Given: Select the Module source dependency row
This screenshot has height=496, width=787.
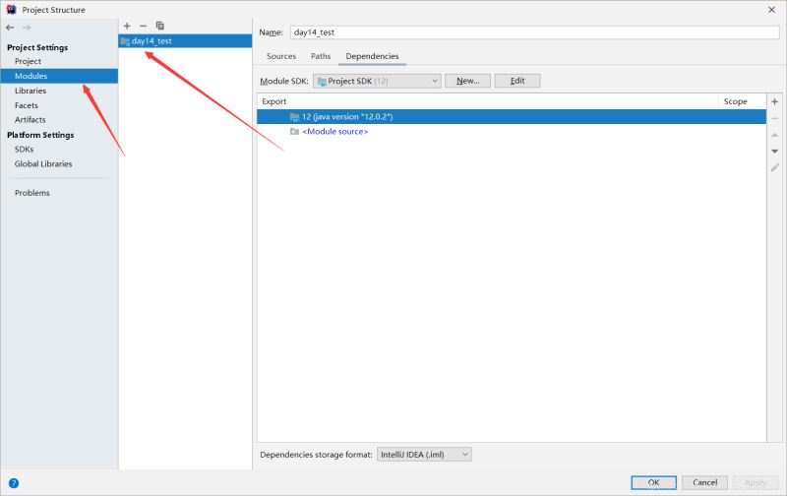Looking at the screenshot, I should (334, 131).
